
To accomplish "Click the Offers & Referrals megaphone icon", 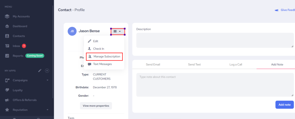I will coord(7,100).
